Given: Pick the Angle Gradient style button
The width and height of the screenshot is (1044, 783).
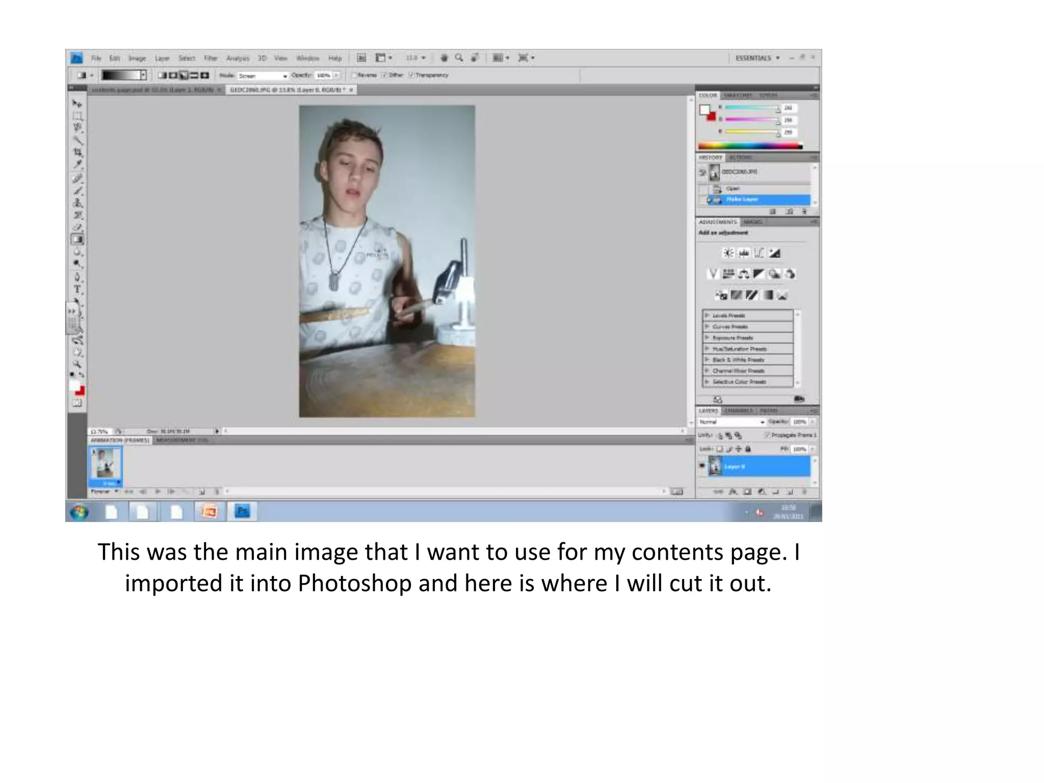Looking at the screenshot, I should tap(184, 75).
